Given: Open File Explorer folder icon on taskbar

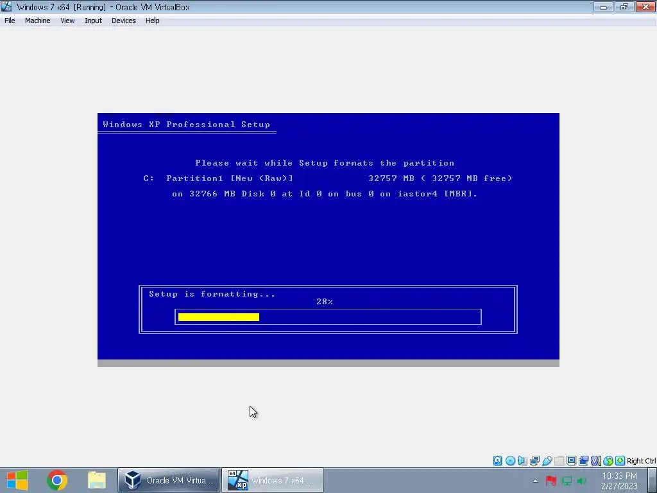Looking at the screenshot, I should 97,480.
